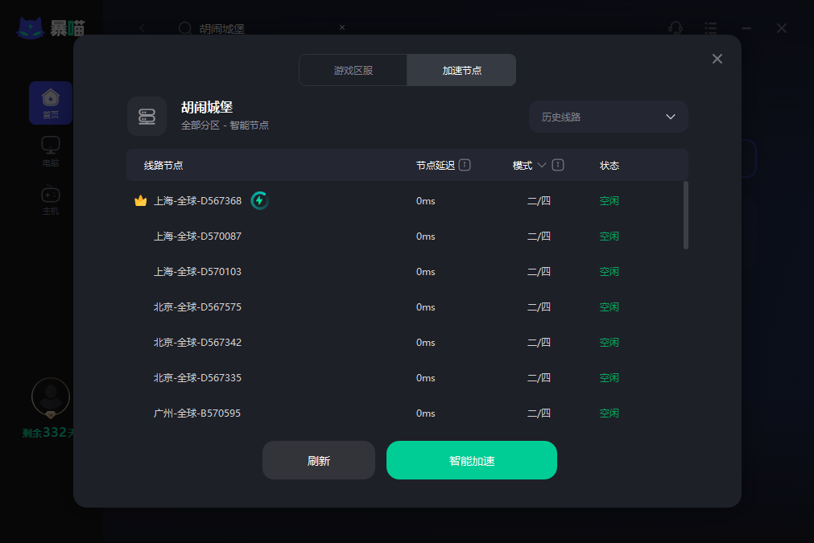
Task: Open the list menu icon in title bar
Action: tap(710, 28)
